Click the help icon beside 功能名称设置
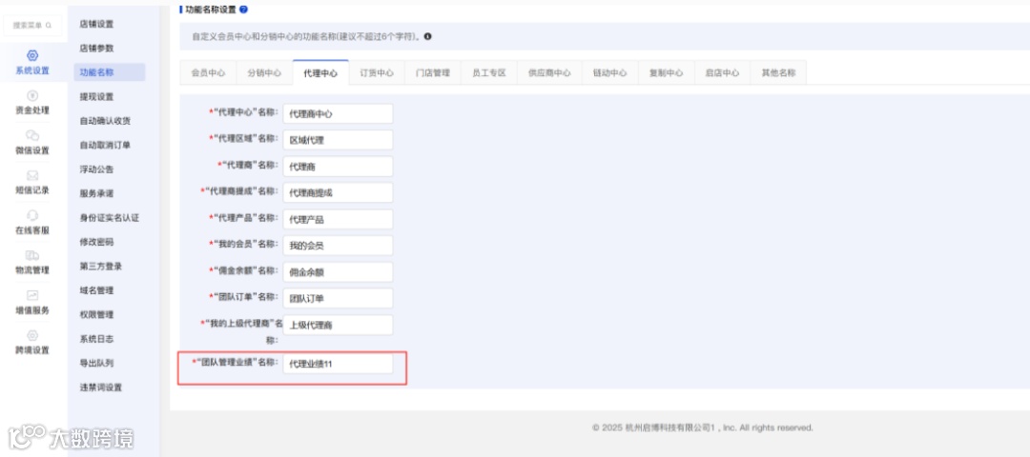The width and height of the screenshot is (1030, 457). point(244,10)
